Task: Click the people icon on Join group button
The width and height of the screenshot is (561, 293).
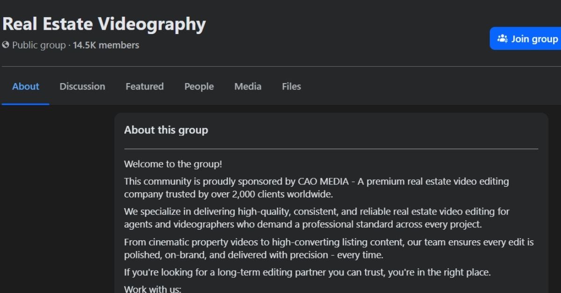Action: point(502,39)
